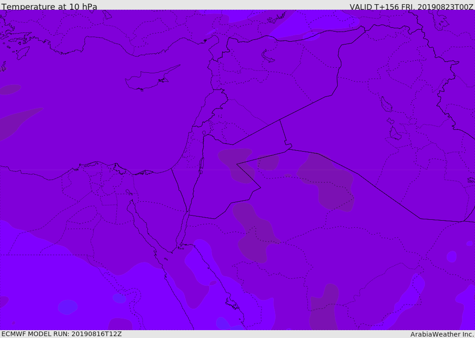Click the Crimea peninsula outline at the top
The height and width of the screenshot is (338, 475).
click(x=276, y=18)
